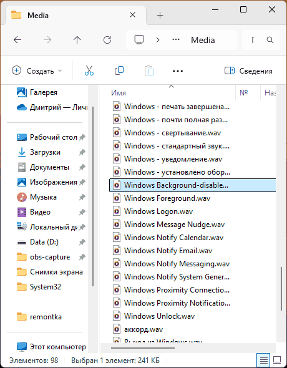The image size is (287, 368).
Task: Select the Media tab
Action: click(75, 15)
